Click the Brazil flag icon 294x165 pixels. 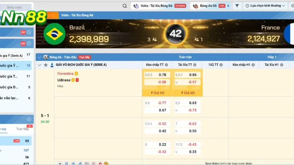(54, 34)
